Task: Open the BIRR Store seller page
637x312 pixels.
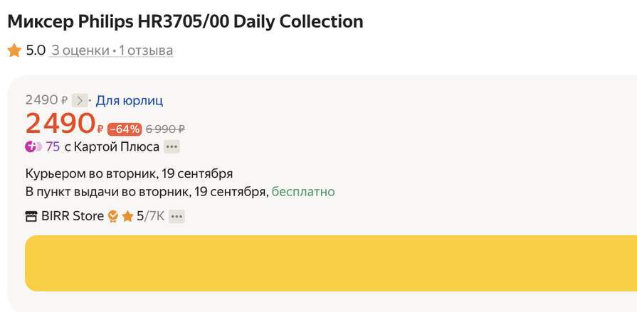Action: click(x=73, y=216)
